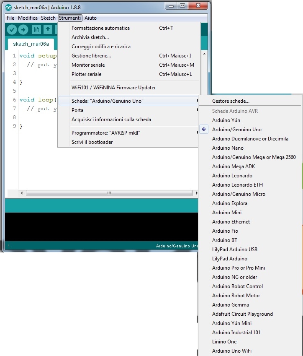This screenshot has height=356, width=303.
Task: Close the Strumenti menu from menu bar
Action: 70,18
